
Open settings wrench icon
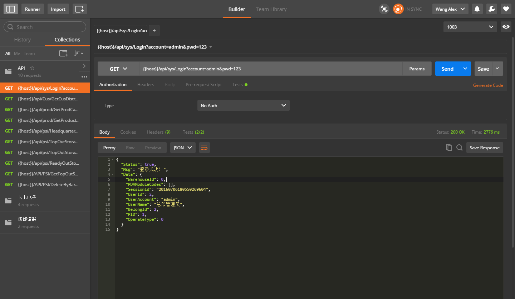(x=491, y=9)
